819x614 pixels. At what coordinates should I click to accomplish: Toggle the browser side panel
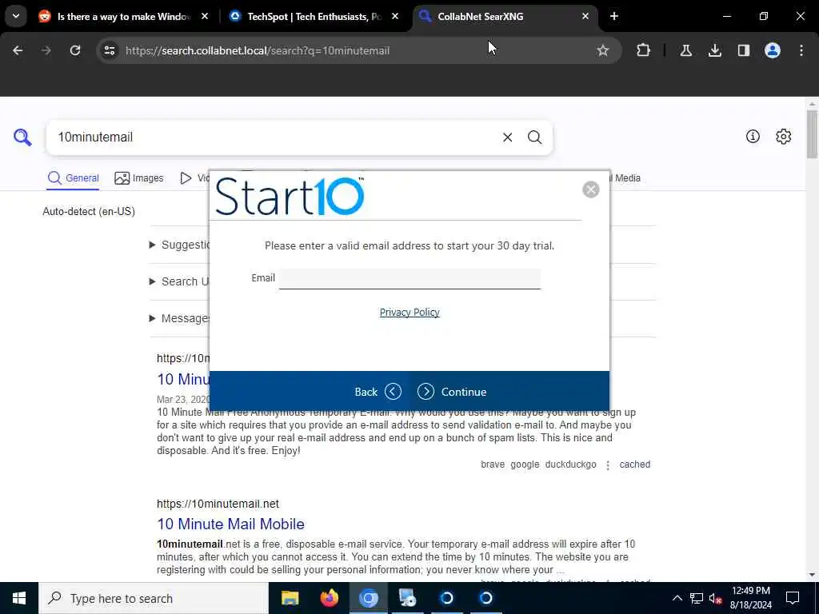pyautogui.click(x=744, y=50)
